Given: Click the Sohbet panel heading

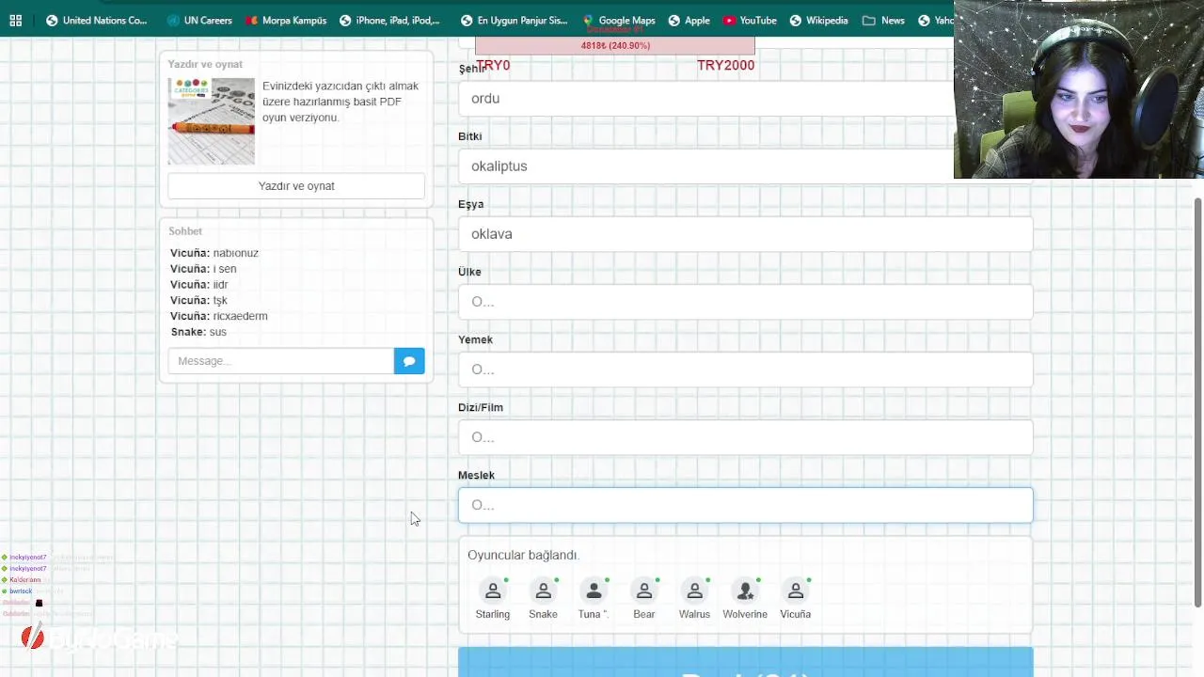Looking at the screenshot, I should 185,231.
